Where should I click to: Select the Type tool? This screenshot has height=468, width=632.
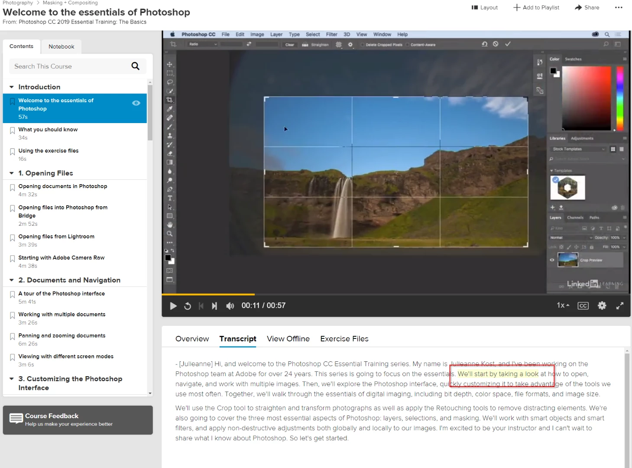coord(170,198)
